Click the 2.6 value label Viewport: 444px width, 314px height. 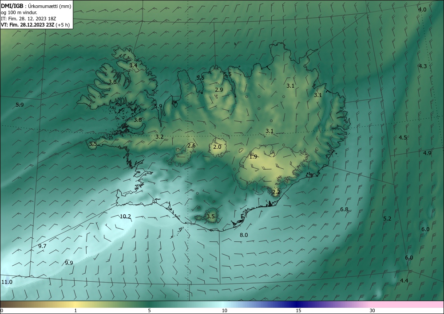pos(191,146)
